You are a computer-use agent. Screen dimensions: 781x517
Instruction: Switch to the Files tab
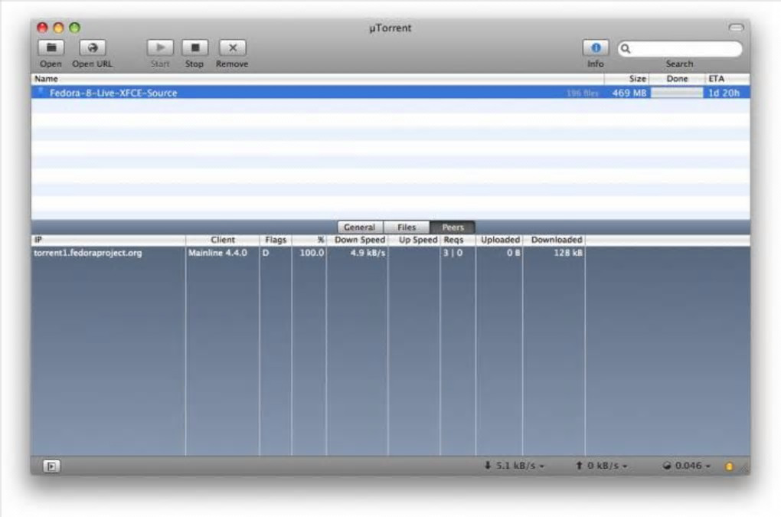tap(407, 227)
